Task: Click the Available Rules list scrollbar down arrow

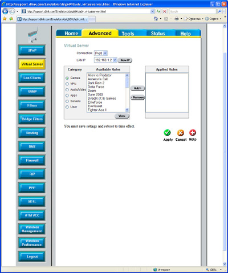Action: coord(127,110)
